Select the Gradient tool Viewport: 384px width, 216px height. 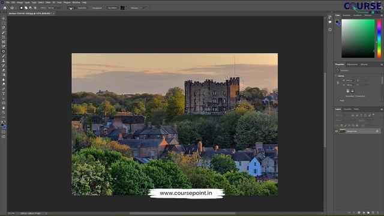click(x=4, y=74)
